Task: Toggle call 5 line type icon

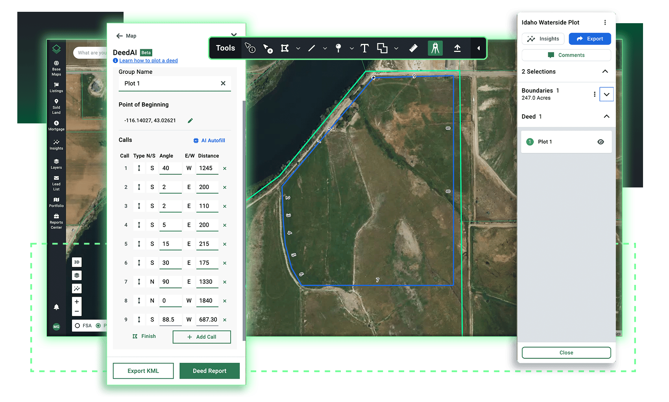Action: pyautogui.click(x=139, y=244)
